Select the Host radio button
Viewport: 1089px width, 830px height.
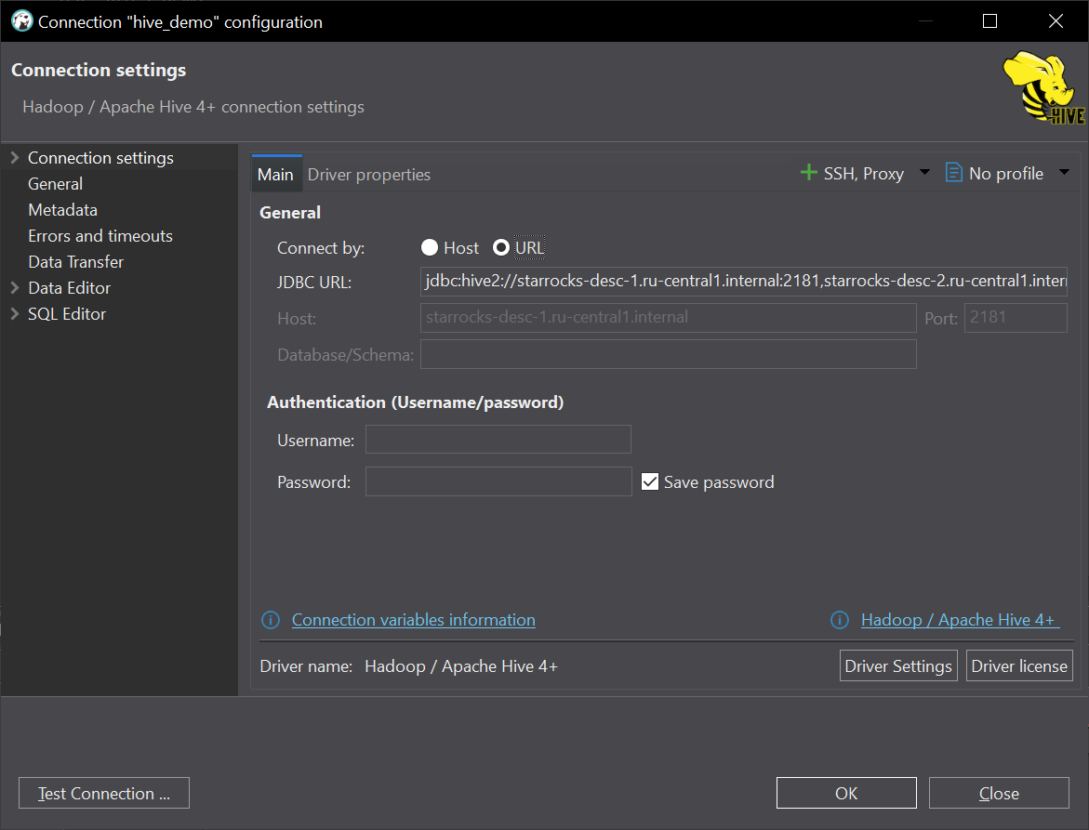point(430,248)
